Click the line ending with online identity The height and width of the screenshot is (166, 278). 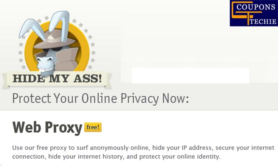(116, 156)
